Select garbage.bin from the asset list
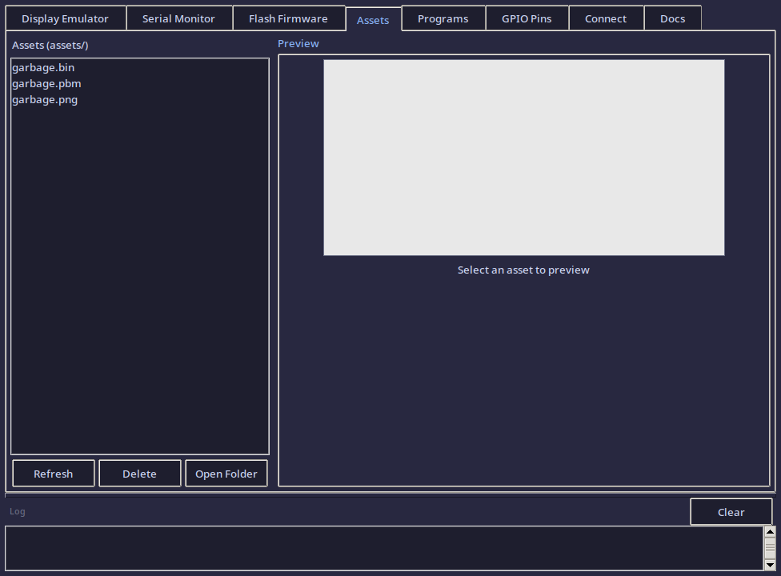The height and width of the screenshot is (576, 781). pos(42,67)
